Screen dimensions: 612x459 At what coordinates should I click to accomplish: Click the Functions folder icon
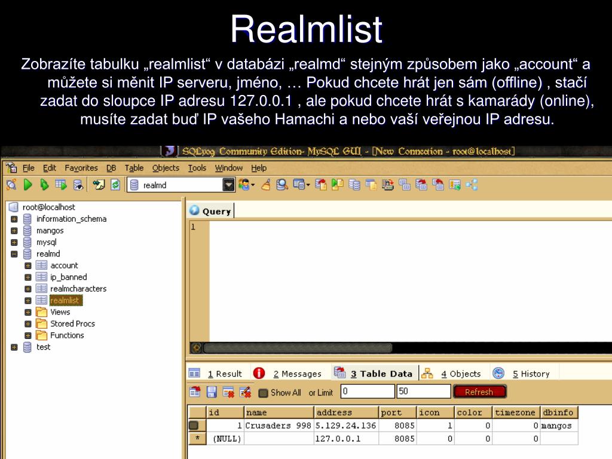[41, 335]
